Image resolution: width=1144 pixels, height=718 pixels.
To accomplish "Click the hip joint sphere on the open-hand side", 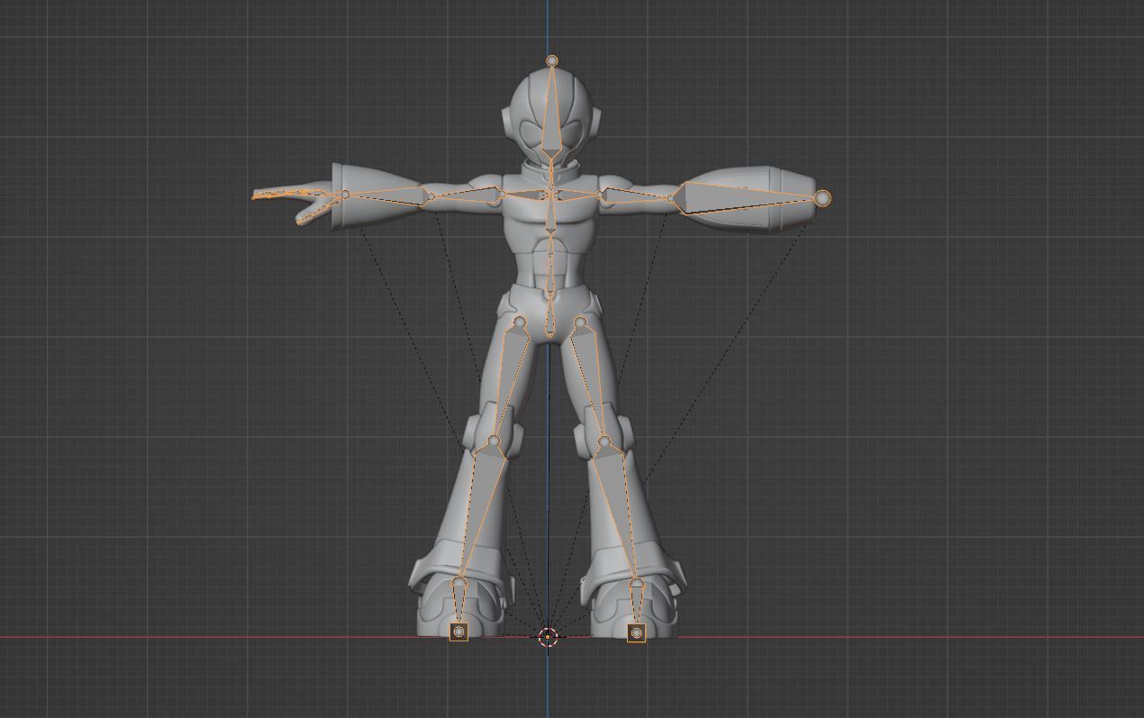I will 519,322.
